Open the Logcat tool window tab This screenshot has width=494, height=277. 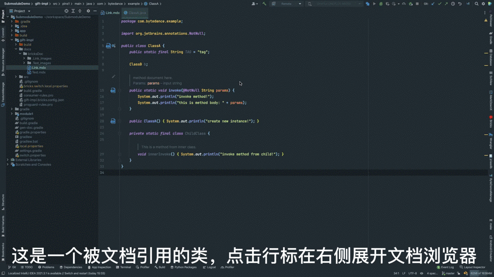point(209,267)
